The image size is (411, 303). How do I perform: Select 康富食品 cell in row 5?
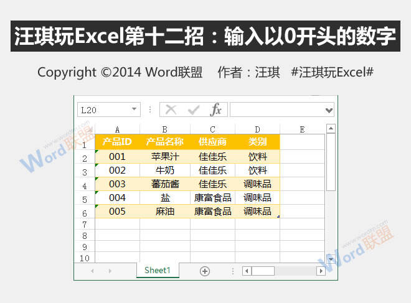click(212, 198)
